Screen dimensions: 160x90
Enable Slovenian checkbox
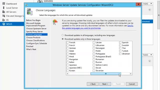coord(94,70)
